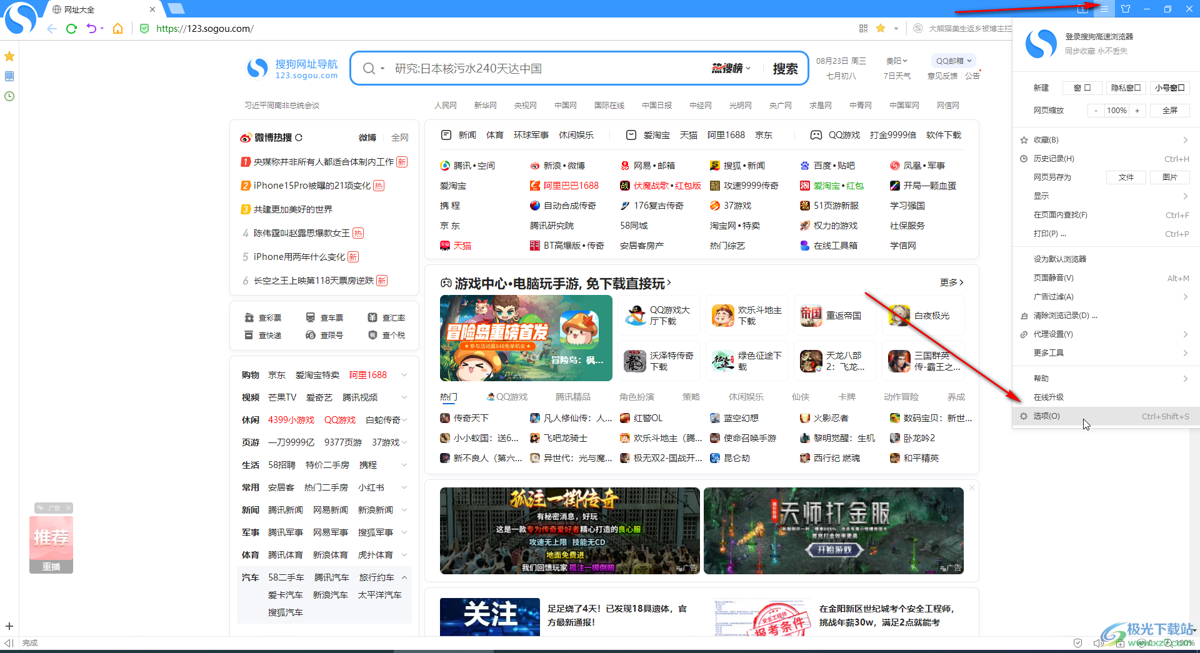Show the green security shield info
1200x653 pixels.
point(144,29)
